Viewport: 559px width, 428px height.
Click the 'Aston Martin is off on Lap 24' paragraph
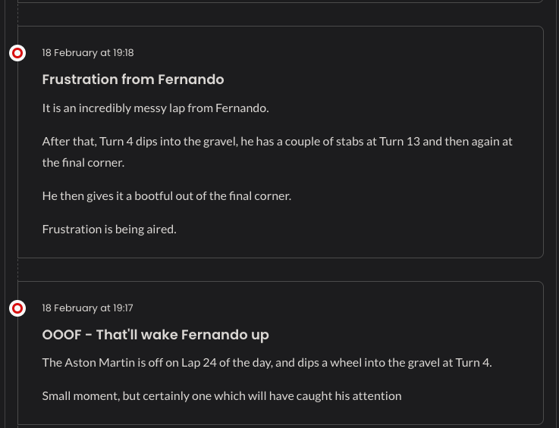tap(267, 362)
